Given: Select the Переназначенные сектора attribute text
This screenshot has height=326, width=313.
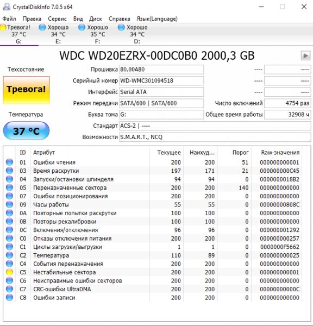Looking at the screenshot, I should 70,188.
